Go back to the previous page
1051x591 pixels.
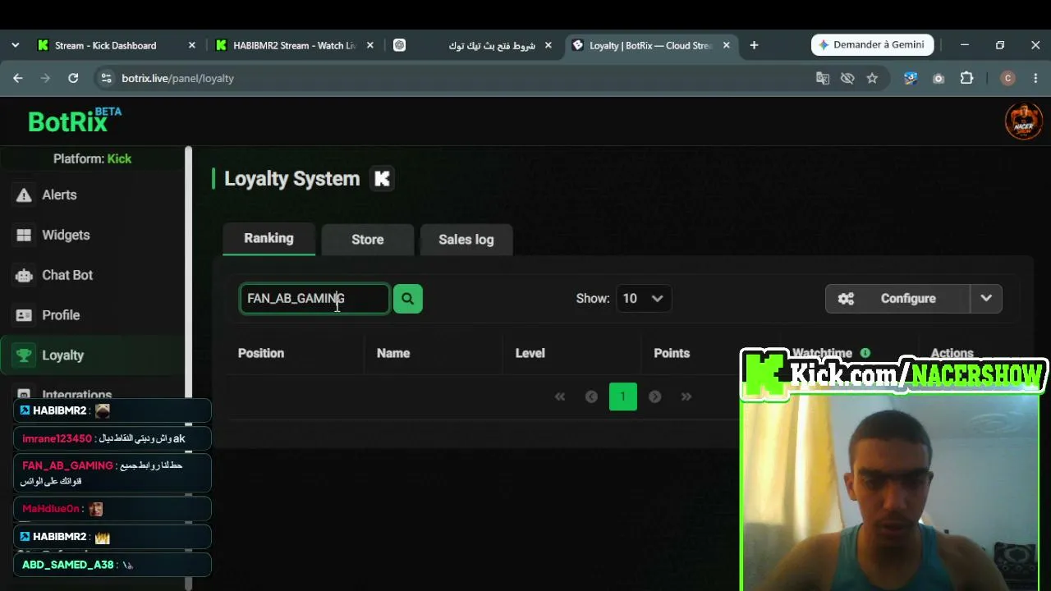coord(18,78)
